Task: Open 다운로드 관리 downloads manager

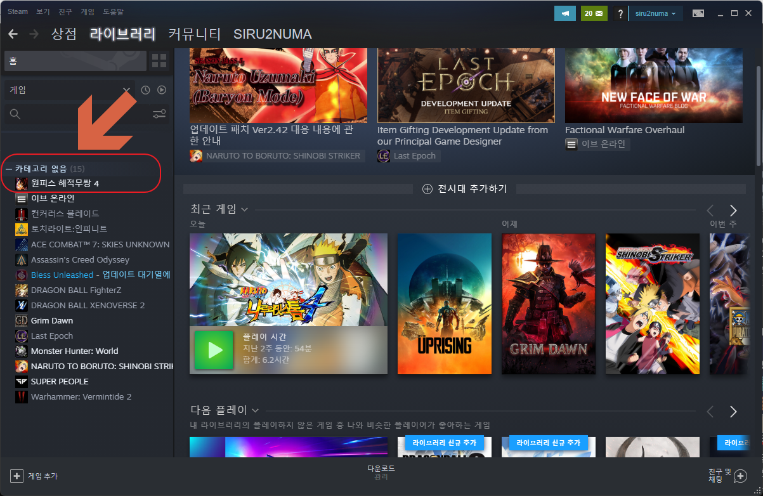Action: [x=381, y=472]
